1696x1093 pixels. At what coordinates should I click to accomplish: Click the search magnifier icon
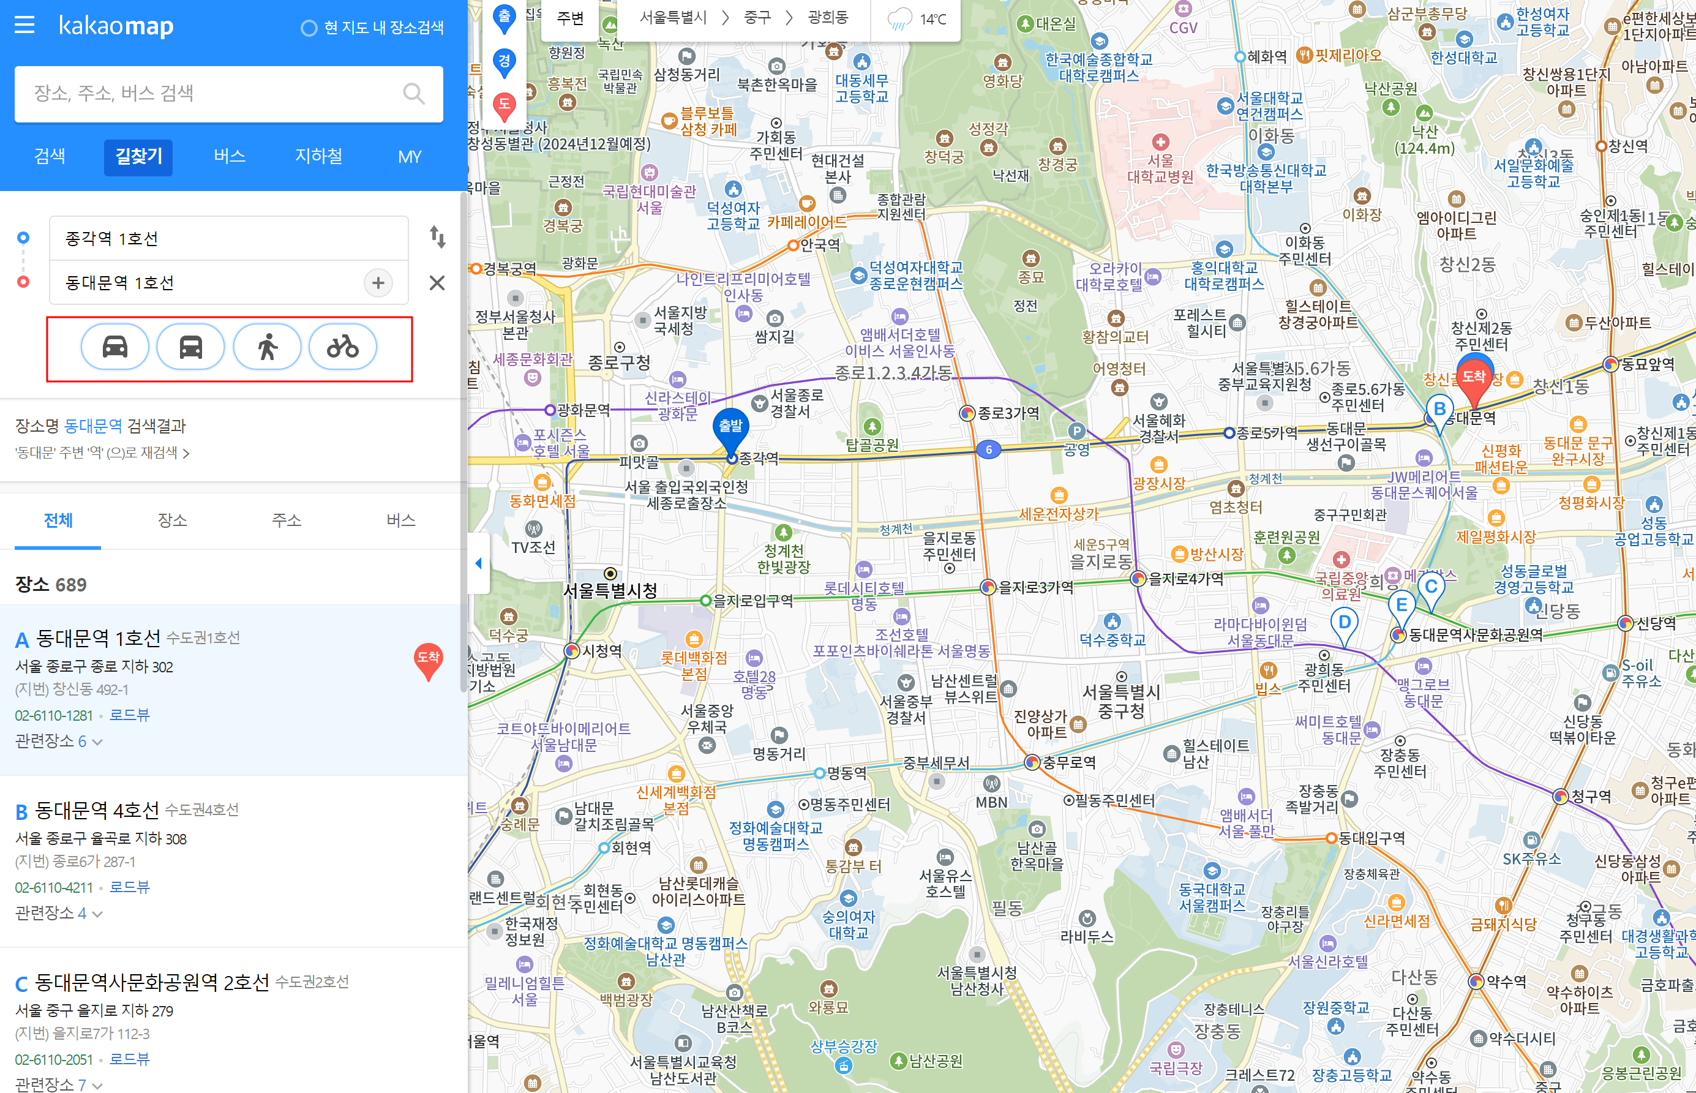[x=413, y=94]
